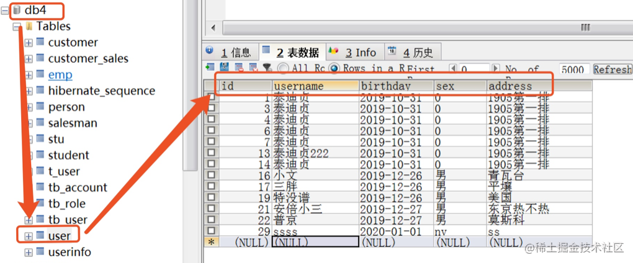This screenshot has width=633, height=263.
Task: Click the save changes floppy disk icon
Action: click(x=224, y=68)
